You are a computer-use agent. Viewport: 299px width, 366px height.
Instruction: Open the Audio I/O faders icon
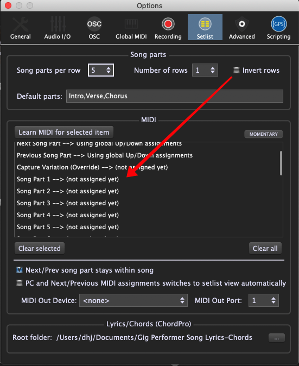point(58,24)
